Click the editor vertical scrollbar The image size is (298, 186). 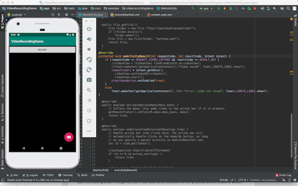[291, 135]
